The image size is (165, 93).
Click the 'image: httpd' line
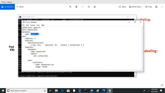[x=41, y=67]
